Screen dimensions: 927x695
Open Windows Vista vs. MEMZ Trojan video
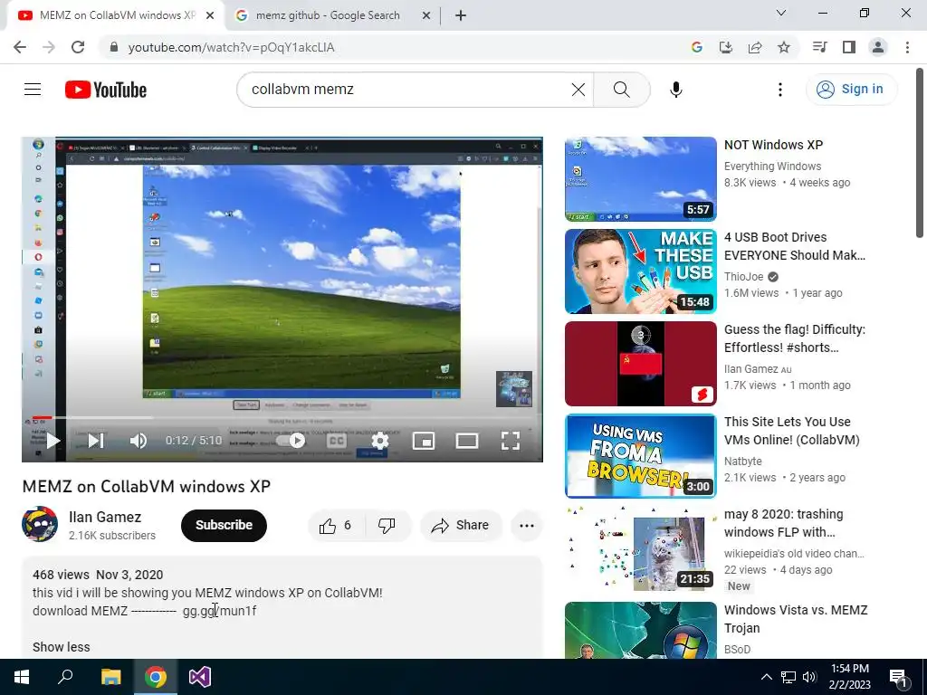(x=796, y=619)
